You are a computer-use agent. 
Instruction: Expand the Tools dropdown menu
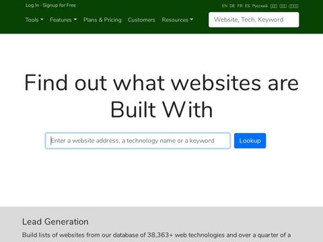34,19
